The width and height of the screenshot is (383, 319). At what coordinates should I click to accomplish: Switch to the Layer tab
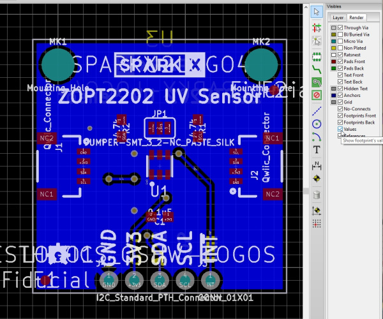[338, 18]
